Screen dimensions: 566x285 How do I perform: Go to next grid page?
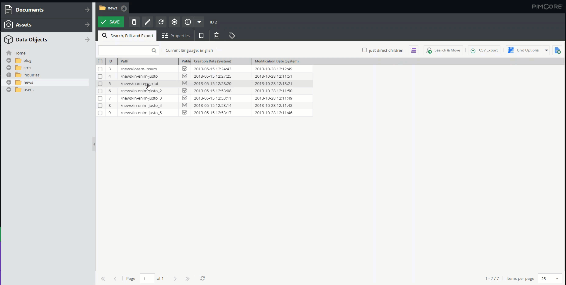click(175, 278)
